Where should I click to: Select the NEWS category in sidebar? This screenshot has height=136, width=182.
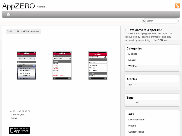132,60
